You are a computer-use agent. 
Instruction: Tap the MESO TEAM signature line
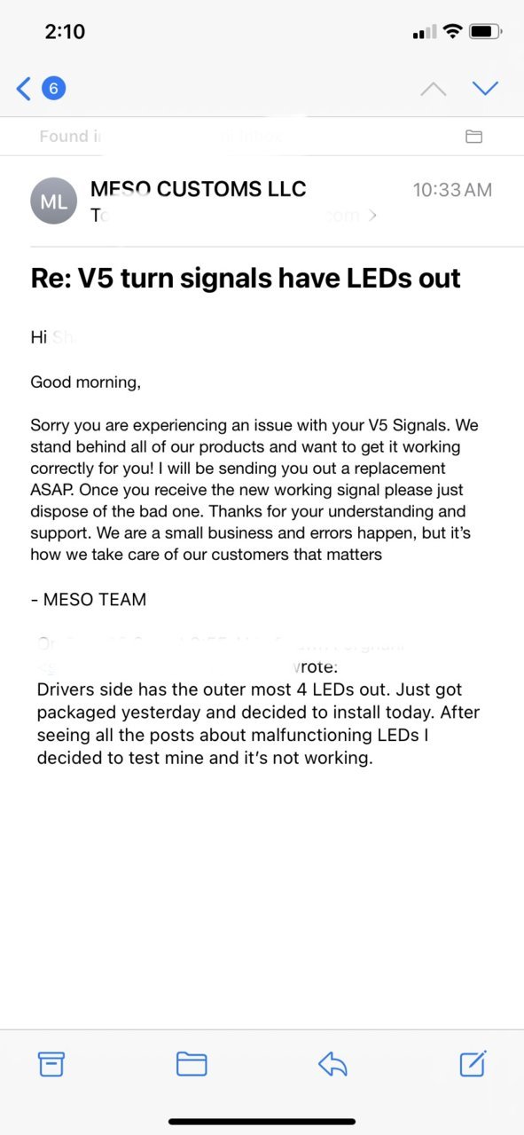pyautogui.click(x=88, y=599)
